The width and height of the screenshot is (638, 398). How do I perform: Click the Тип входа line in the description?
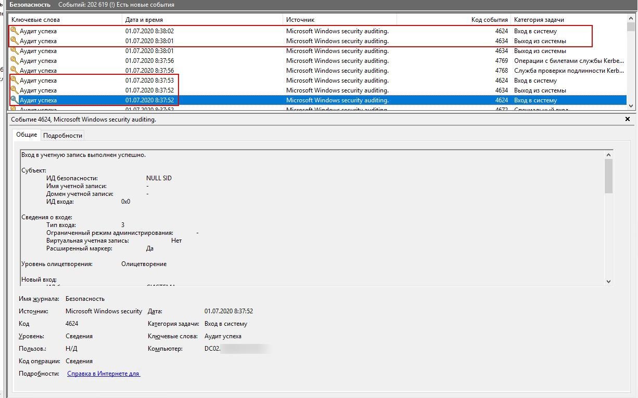tap(85, 225)
